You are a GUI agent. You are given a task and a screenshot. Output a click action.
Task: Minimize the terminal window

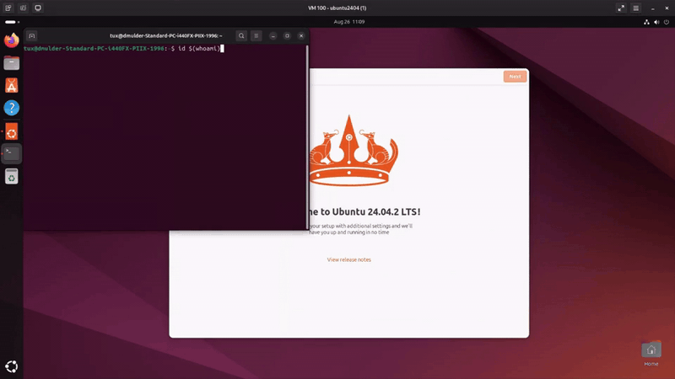click(x=273, y=35)
